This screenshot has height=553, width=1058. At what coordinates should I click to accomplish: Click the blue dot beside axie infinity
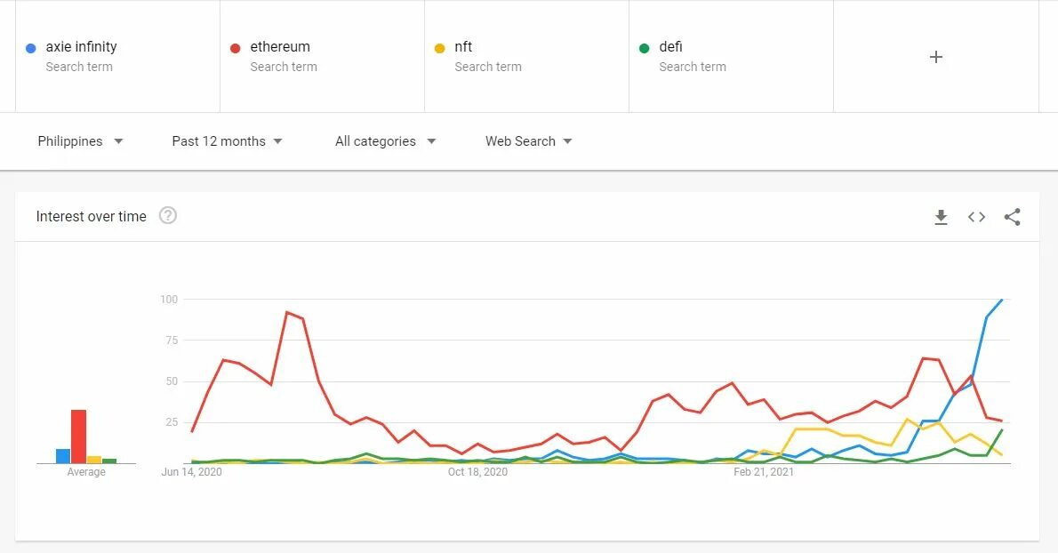[31, 48]
